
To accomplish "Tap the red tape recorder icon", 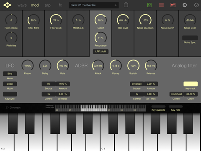I will (173, 5).
